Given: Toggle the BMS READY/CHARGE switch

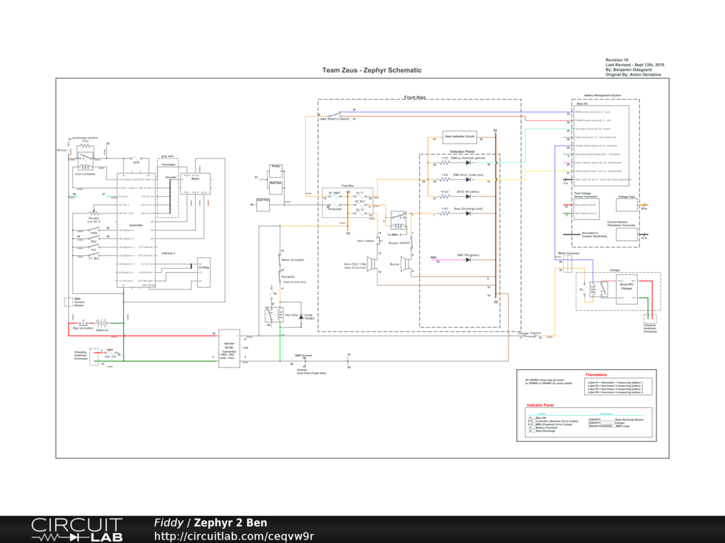Looking at the screenshot, I should 337,113.
